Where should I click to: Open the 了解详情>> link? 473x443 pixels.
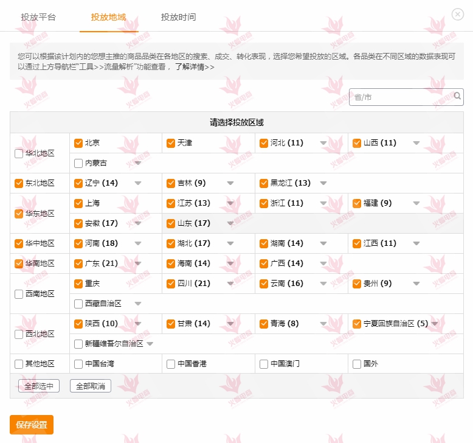195,68
